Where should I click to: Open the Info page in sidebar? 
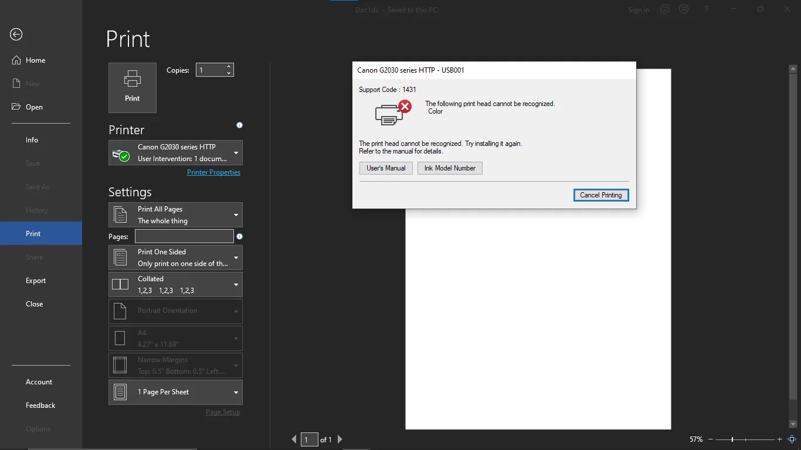point(41,140)
